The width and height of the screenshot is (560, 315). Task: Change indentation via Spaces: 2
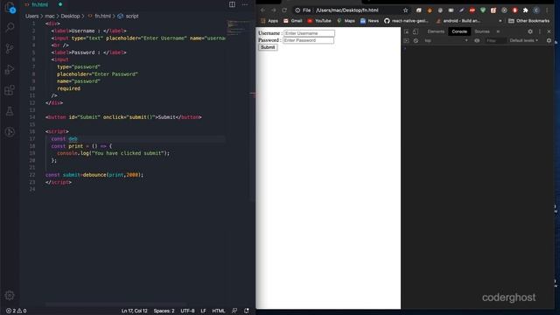click(164, 311)
